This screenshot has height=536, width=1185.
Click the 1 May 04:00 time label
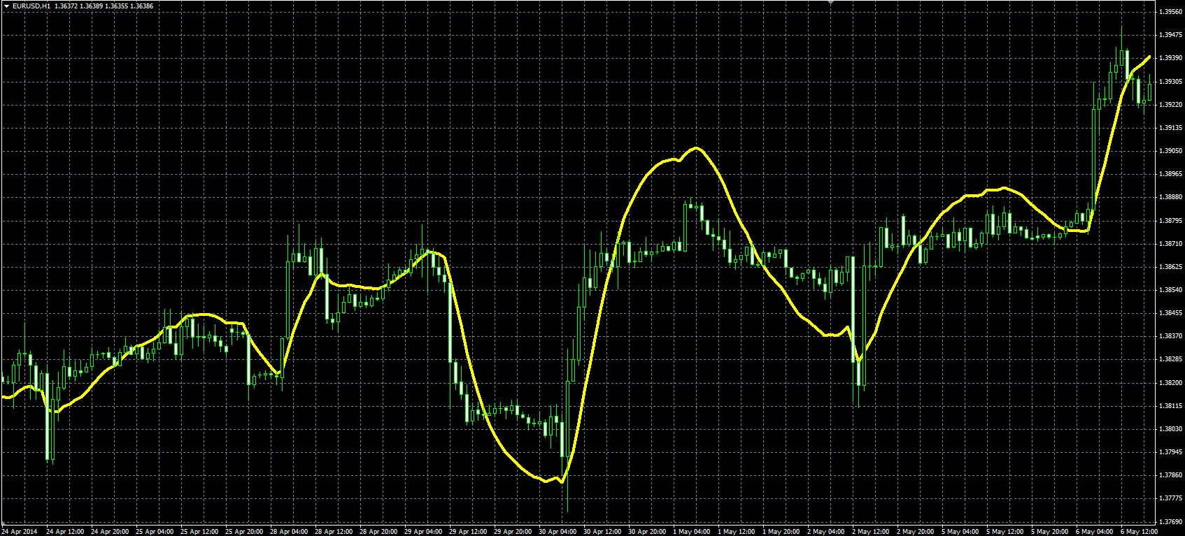pyautogui.click(x=693, y=531)
